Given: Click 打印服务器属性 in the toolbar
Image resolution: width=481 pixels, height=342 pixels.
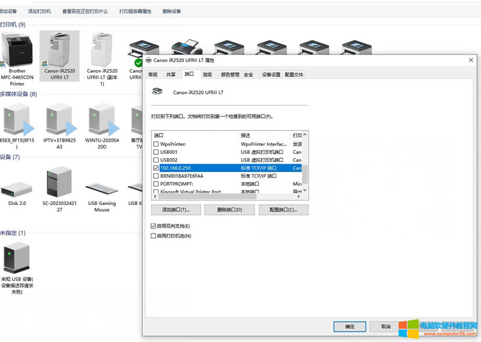Looking at the screenshot, I should pyautogui.click(x=135, y=11).
